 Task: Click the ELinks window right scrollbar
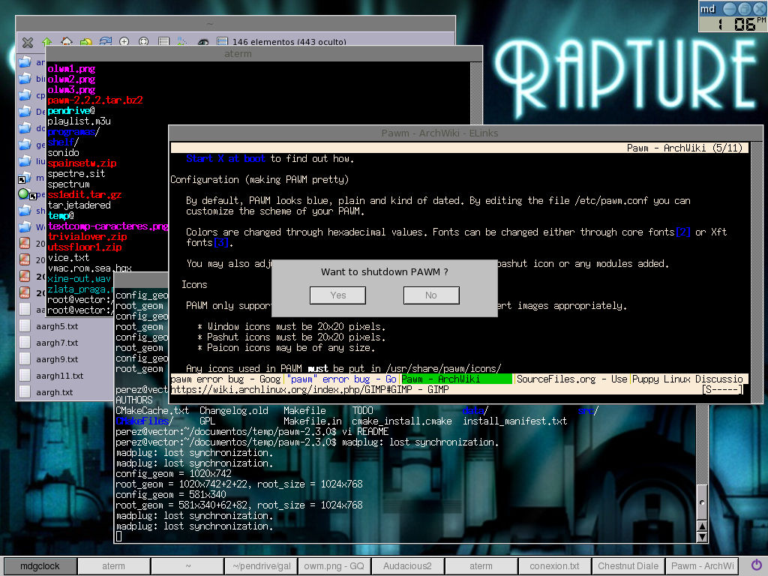click(756, 271)
